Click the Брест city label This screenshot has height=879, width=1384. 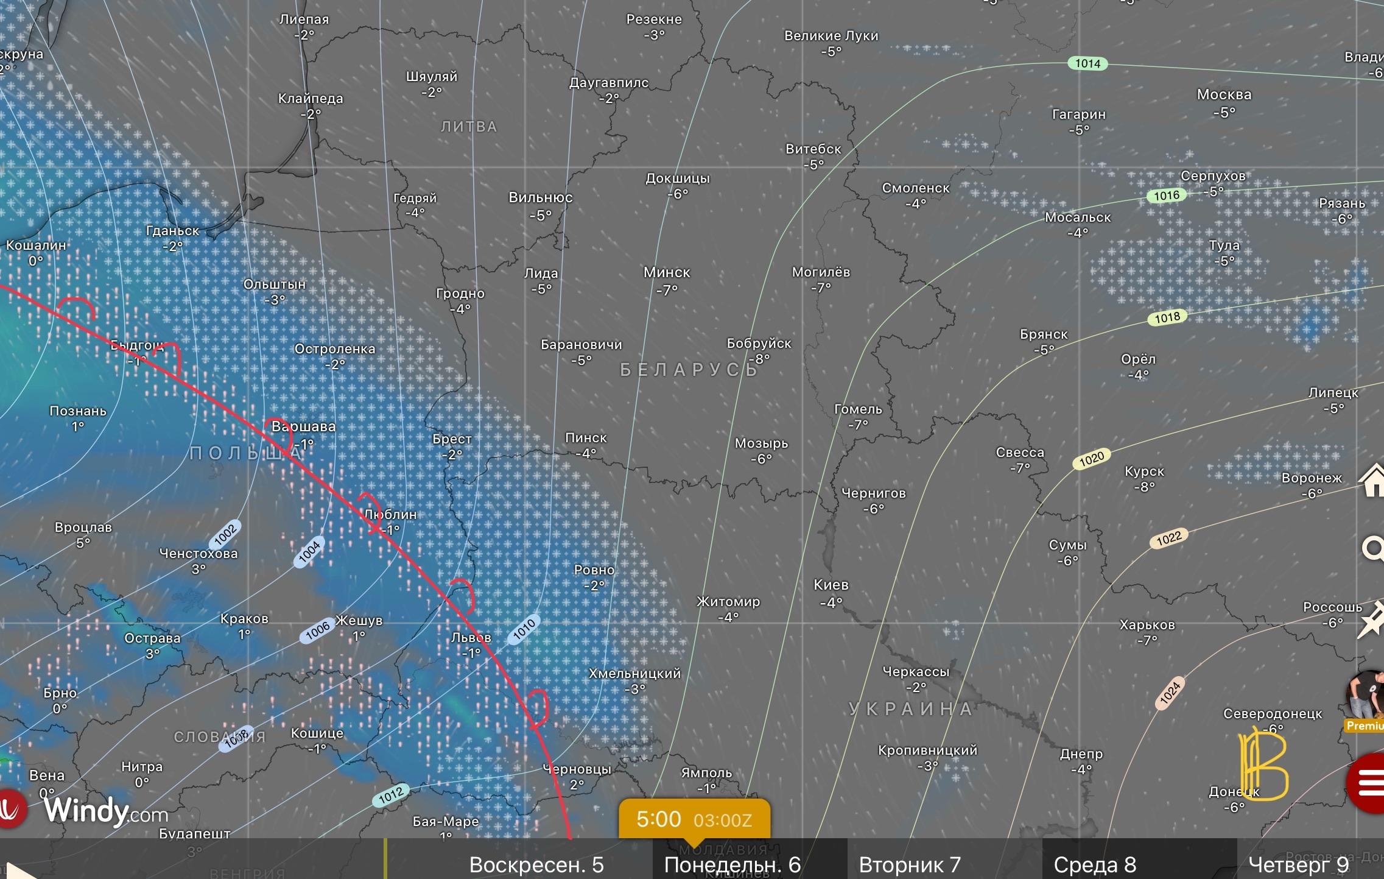[x=452, y=439]
